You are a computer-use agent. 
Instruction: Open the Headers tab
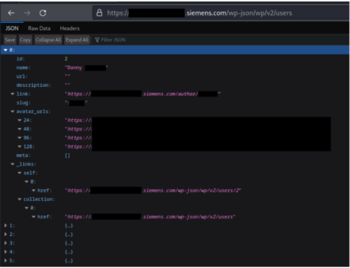tap(70, 29)
